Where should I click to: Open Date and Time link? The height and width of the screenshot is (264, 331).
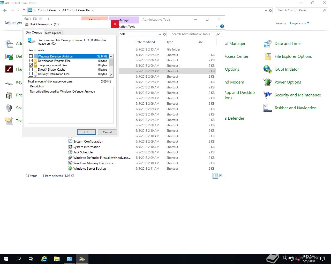(x=288, y=44)
